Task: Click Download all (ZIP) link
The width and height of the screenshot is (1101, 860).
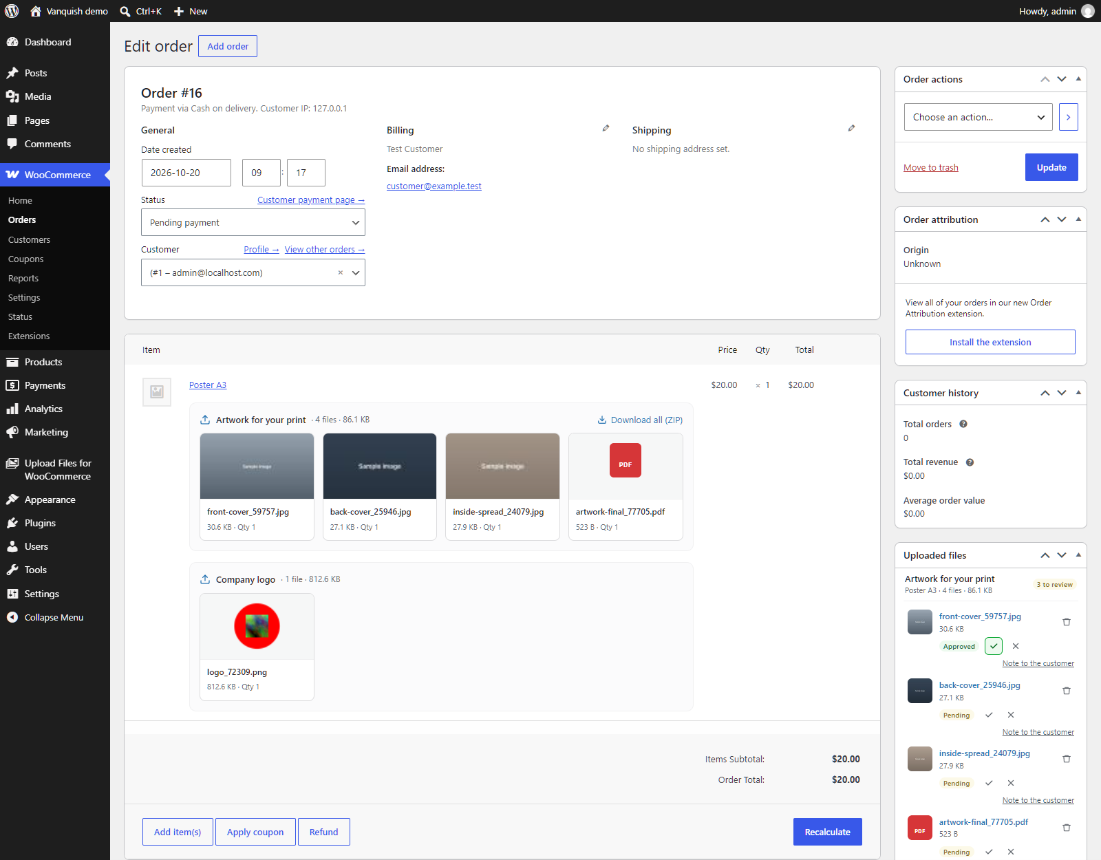Action: pos(640,420)
